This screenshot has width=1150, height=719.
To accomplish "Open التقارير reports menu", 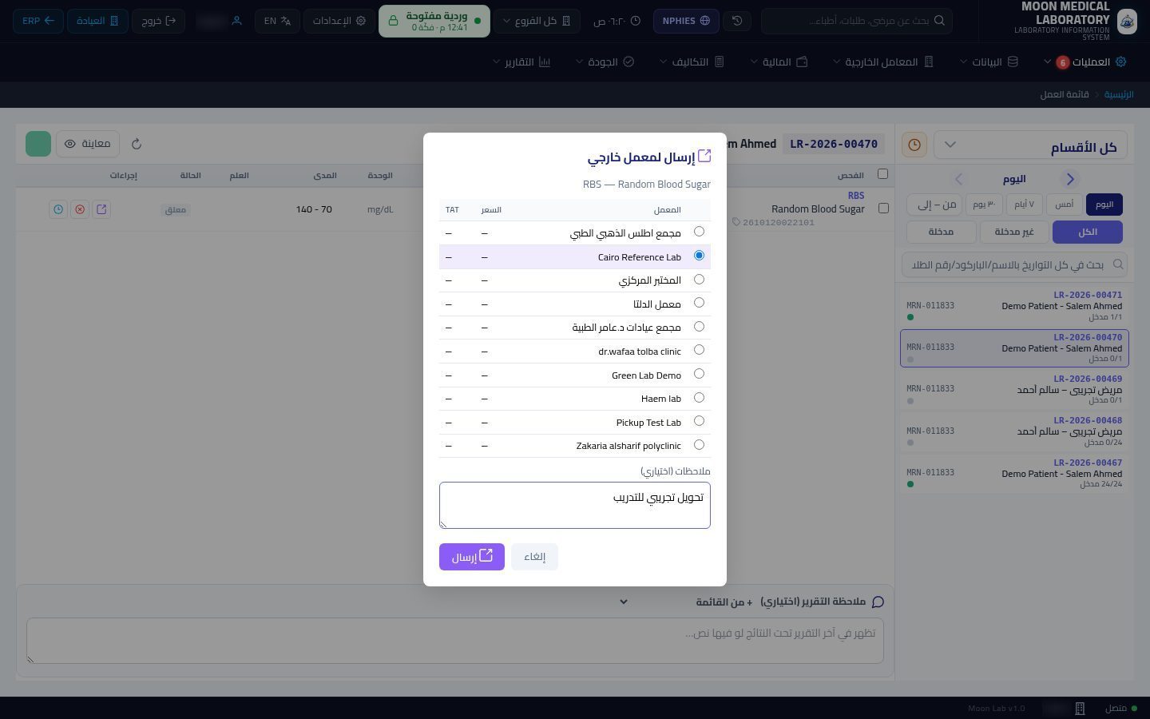I will click(522, 62).
